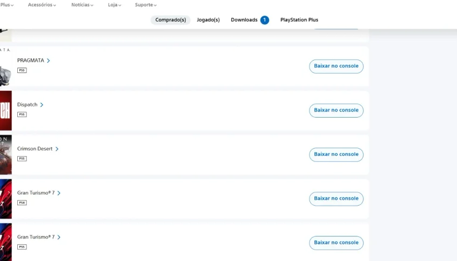The width and height of the screenshot is (457, 261).
Task: Click the chevron beside Gran Turismo 7 PS5 version
Action: click(59, 237)
